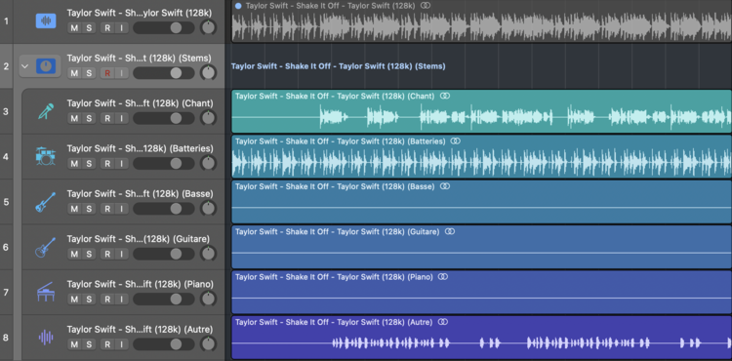Click the guitar icon on the Guitare track

(46, 247)
